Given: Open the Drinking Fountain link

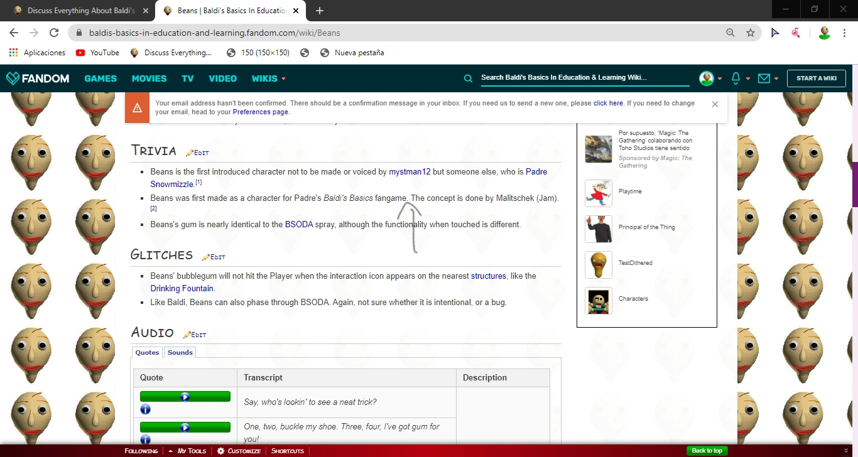Looking at the screenshot, I should 182,289.
